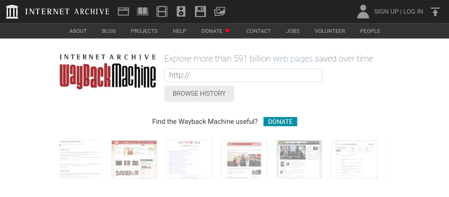
Task: Click the red heart next to Donate
Action: 227,31
